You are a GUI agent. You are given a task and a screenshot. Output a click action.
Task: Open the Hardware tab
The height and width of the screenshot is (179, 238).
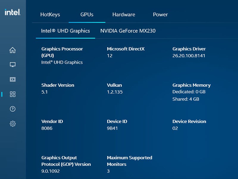(x=124, y=14)
